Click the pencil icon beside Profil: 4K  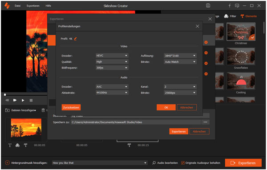pyautogui.click(x=76, y=39)
